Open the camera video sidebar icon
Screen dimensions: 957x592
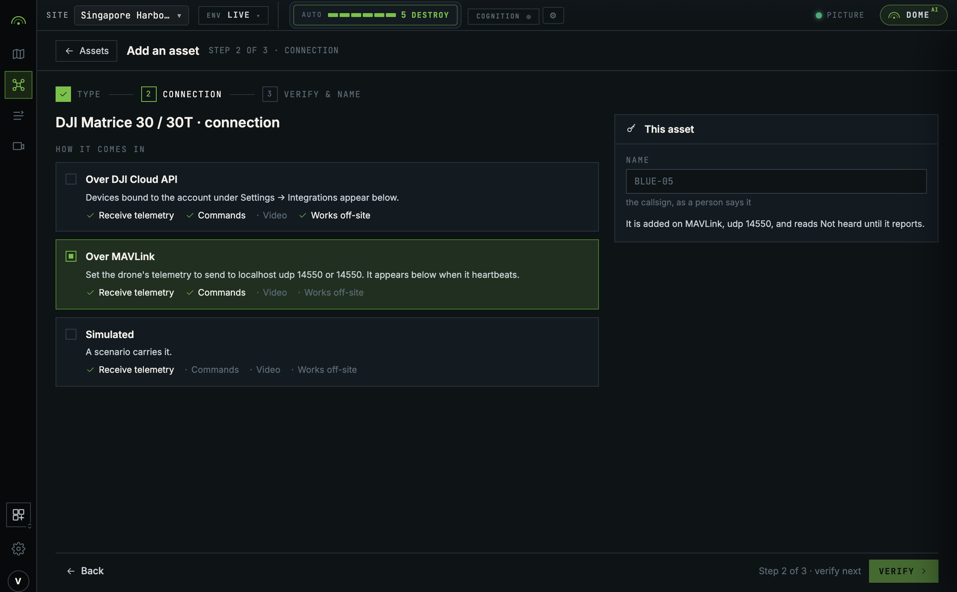[x=19, y=146]
